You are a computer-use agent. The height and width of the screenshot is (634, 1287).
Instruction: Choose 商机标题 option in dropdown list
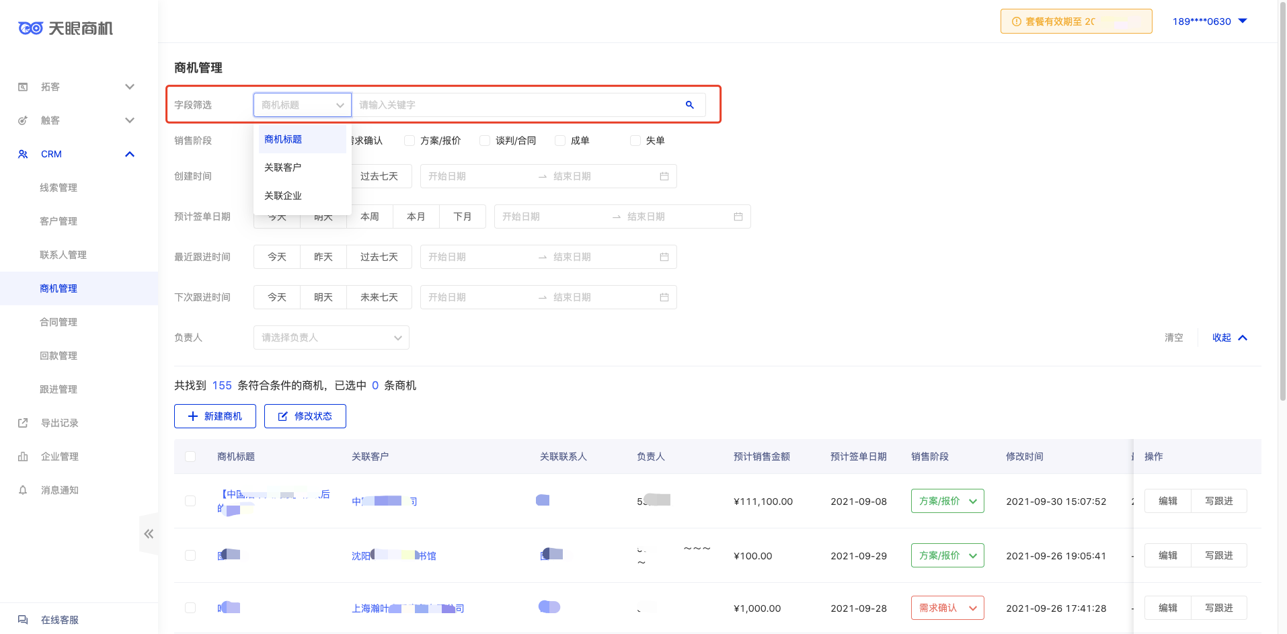pyautogui.click(x=303, y=139)
